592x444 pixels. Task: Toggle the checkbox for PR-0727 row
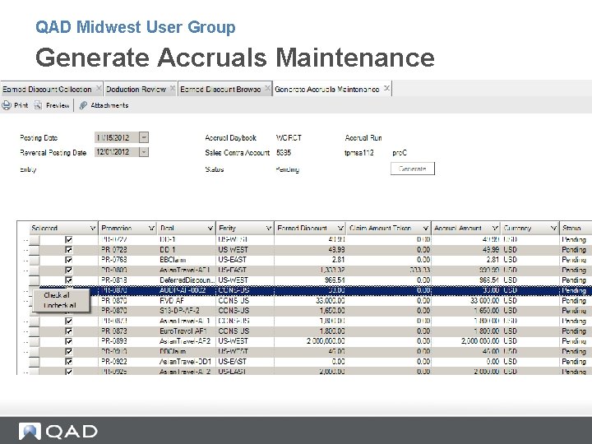pos(69,239)
